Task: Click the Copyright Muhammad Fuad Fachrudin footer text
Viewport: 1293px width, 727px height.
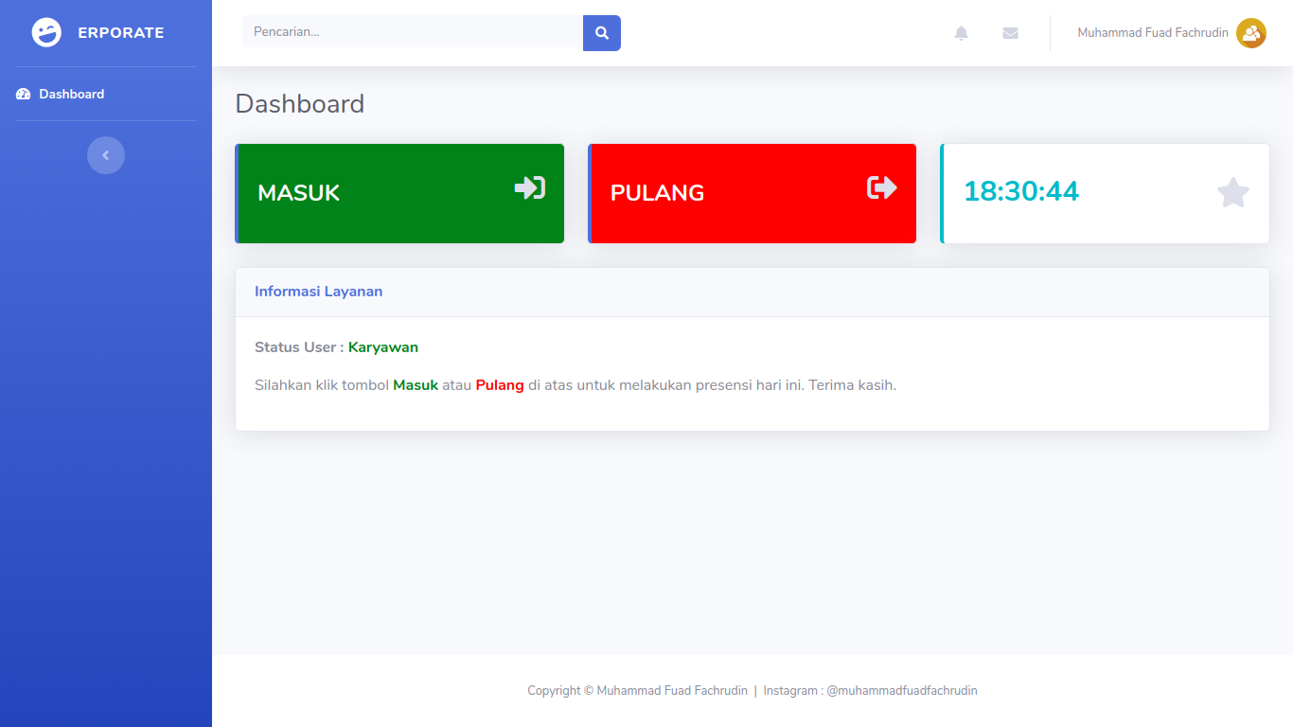Action: coord(637,691)
